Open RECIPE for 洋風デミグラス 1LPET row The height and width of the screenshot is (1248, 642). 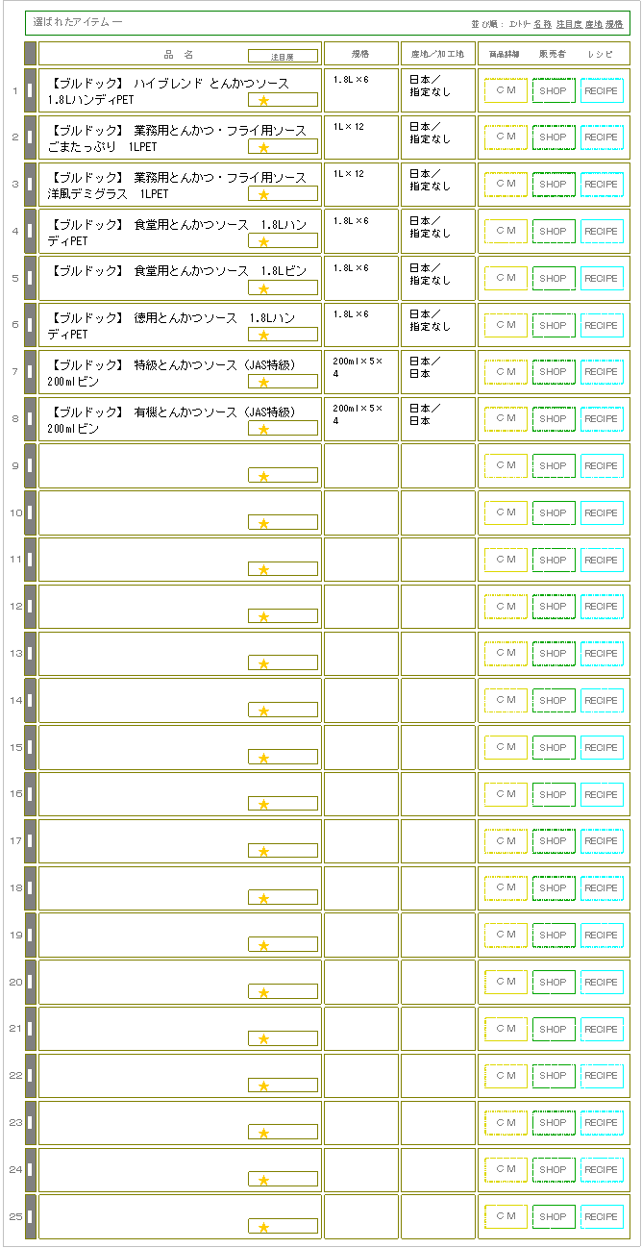coord(602,185)
